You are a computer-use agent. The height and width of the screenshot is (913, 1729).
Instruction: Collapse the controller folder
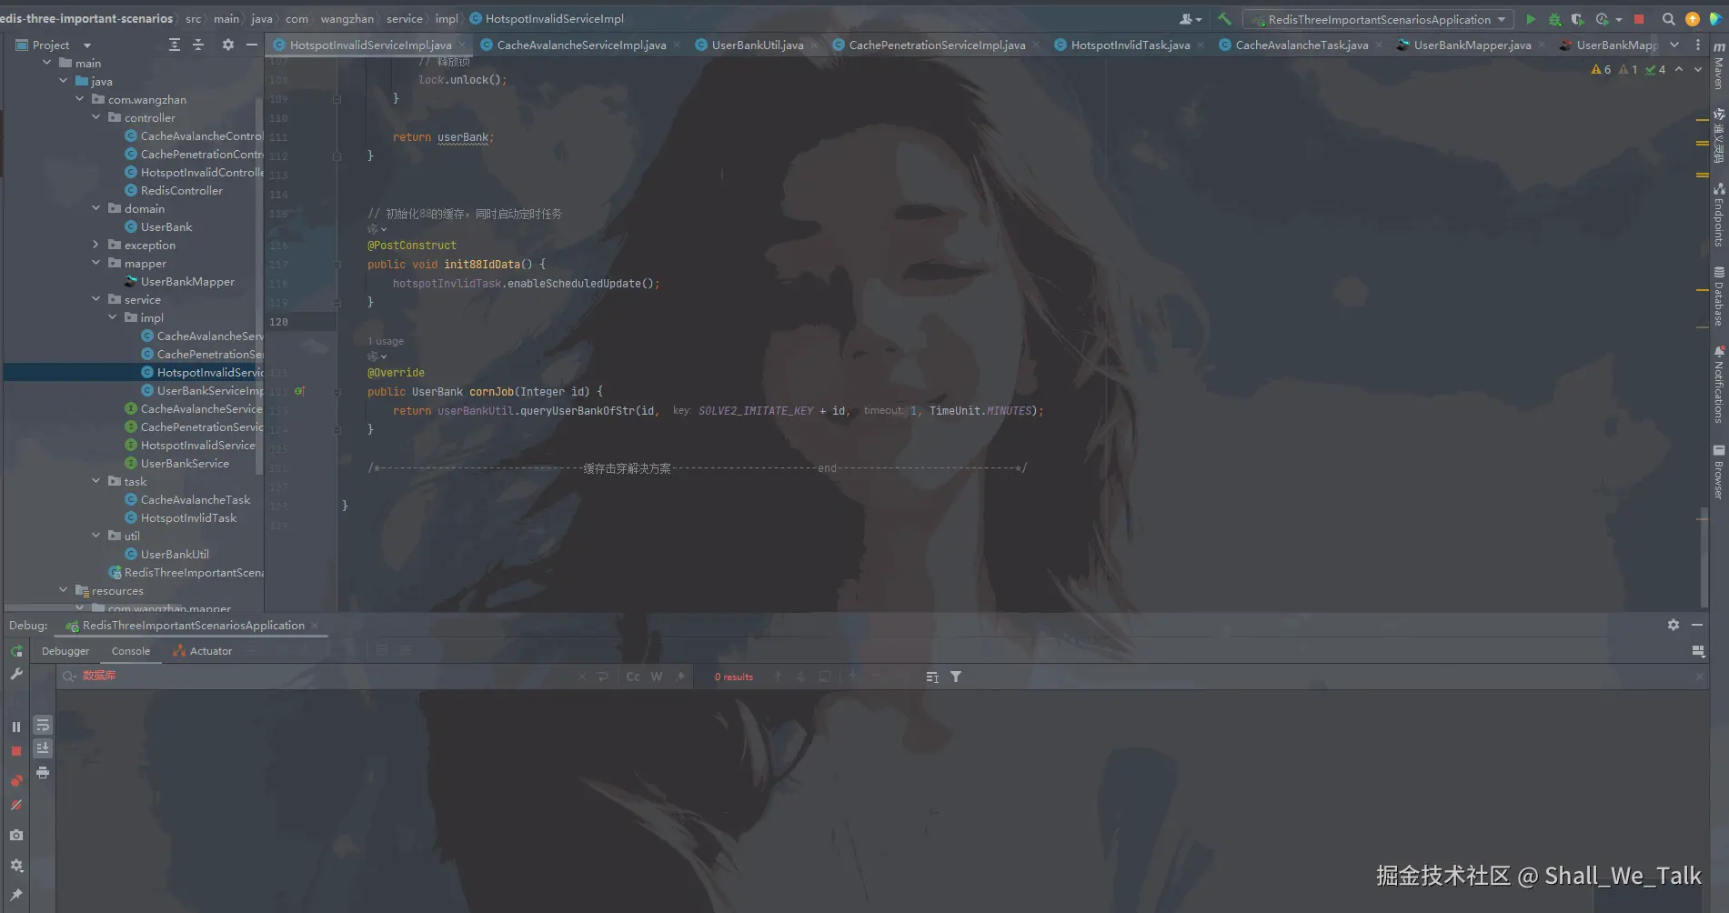[x=95, y=117]
